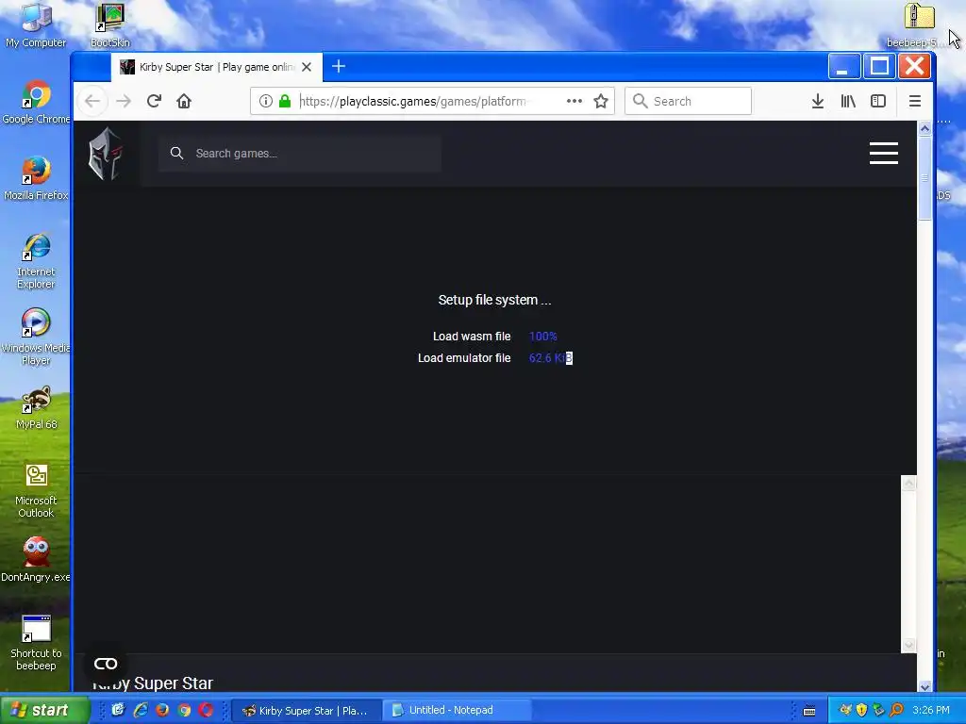Launch Chrome from quick launch bar
The width and height of the screenshot is (966, 724).
pos(184,710)
